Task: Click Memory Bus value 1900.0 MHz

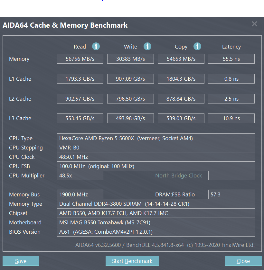Action: (x=80, y=194)
